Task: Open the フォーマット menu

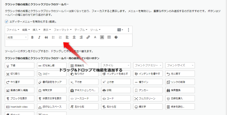Action: click(63, 30)
